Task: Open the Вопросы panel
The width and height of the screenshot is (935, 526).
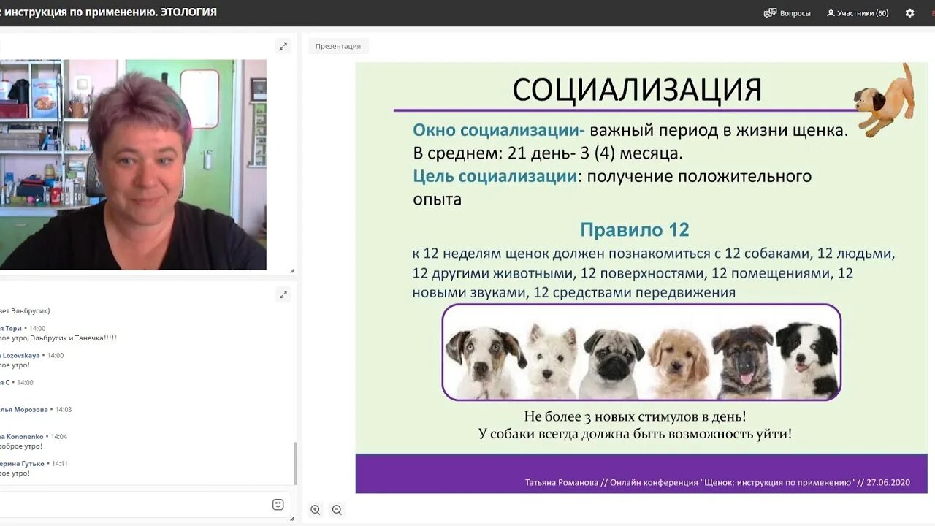Action: [787, 13]
